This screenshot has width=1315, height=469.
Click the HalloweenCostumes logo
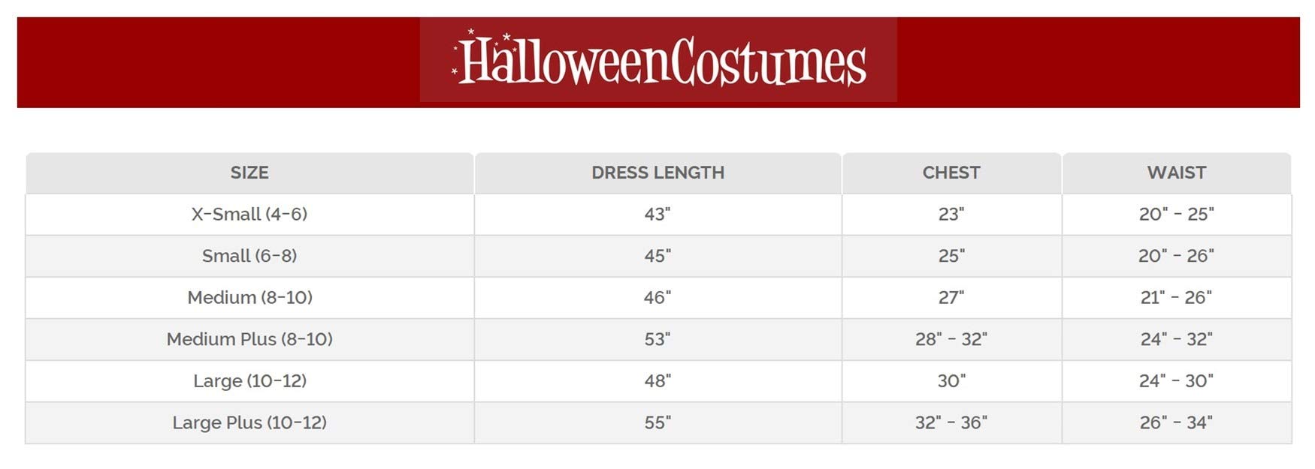tap(658, 60)
